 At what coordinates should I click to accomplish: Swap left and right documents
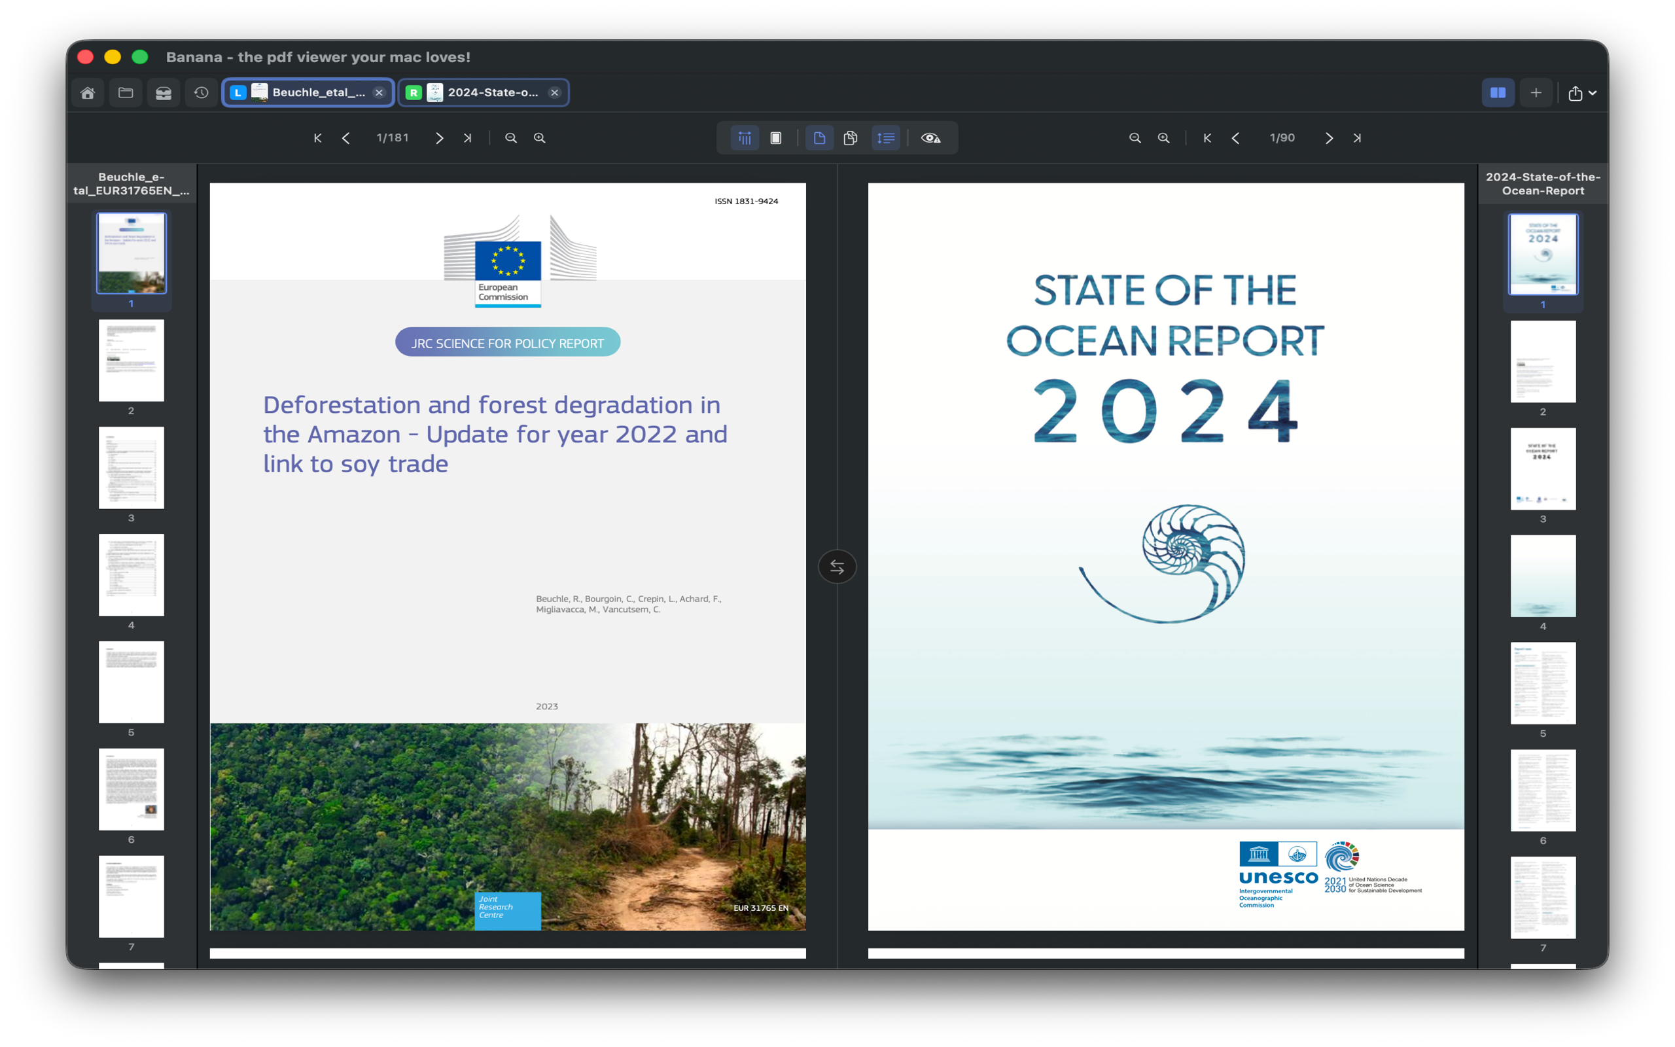837,567
